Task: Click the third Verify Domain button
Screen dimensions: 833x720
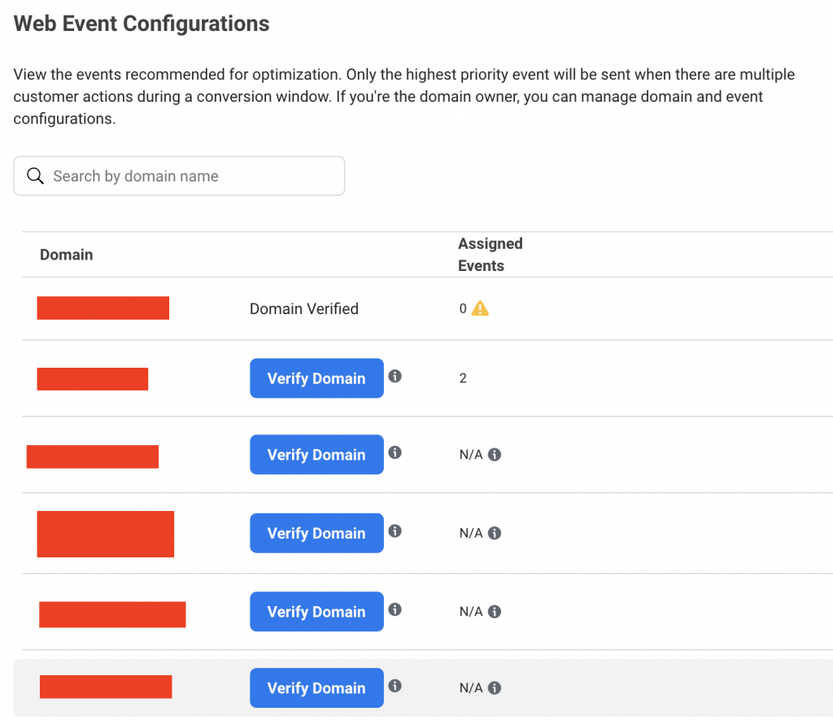Action: point(316,533)
